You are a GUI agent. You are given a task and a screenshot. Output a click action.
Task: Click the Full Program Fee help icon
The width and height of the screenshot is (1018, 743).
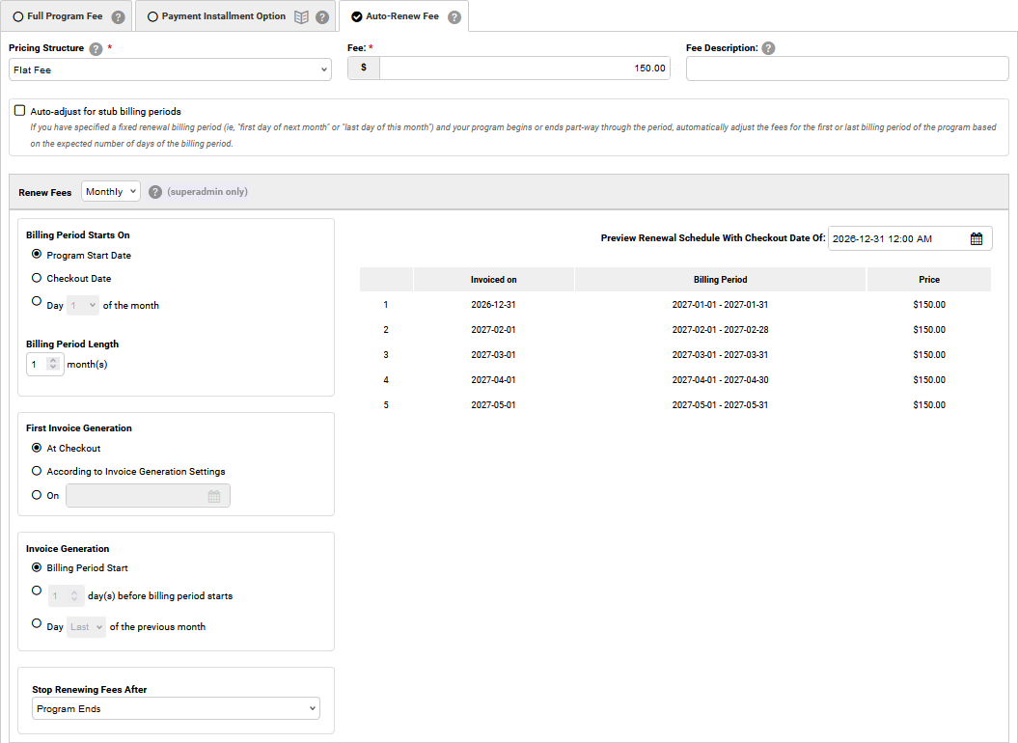pyautogui.click(x=117, y=15)
